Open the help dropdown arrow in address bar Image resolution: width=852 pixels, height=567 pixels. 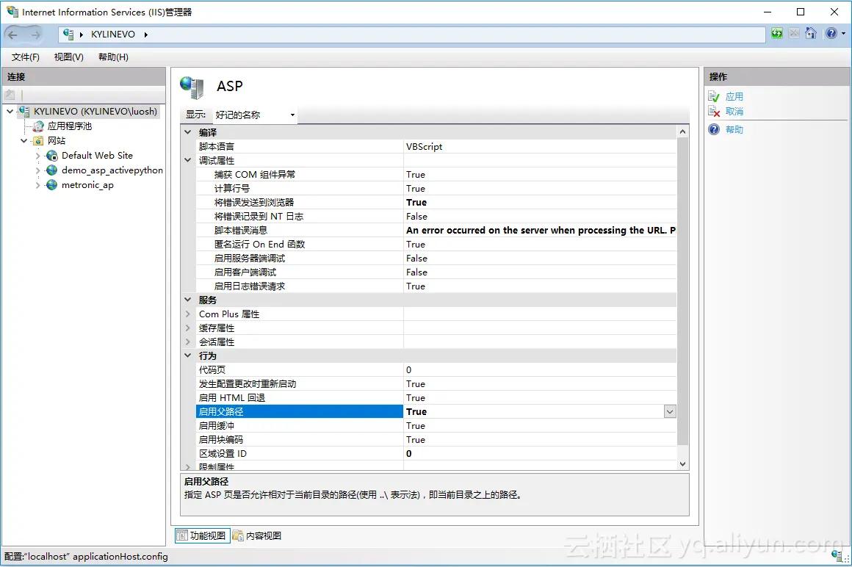point(843,34)
